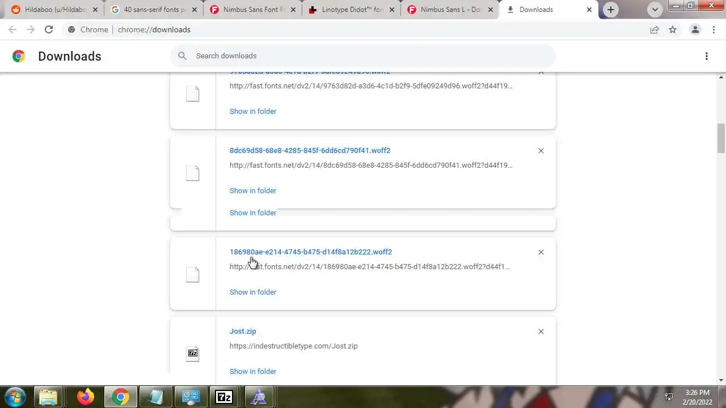
Task: Launch Firefox from taskbar
Action: [86, 397]
